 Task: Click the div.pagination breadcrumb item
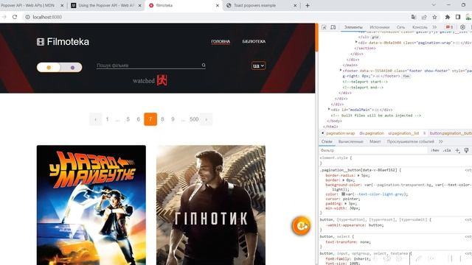click(x=372, y=133)
